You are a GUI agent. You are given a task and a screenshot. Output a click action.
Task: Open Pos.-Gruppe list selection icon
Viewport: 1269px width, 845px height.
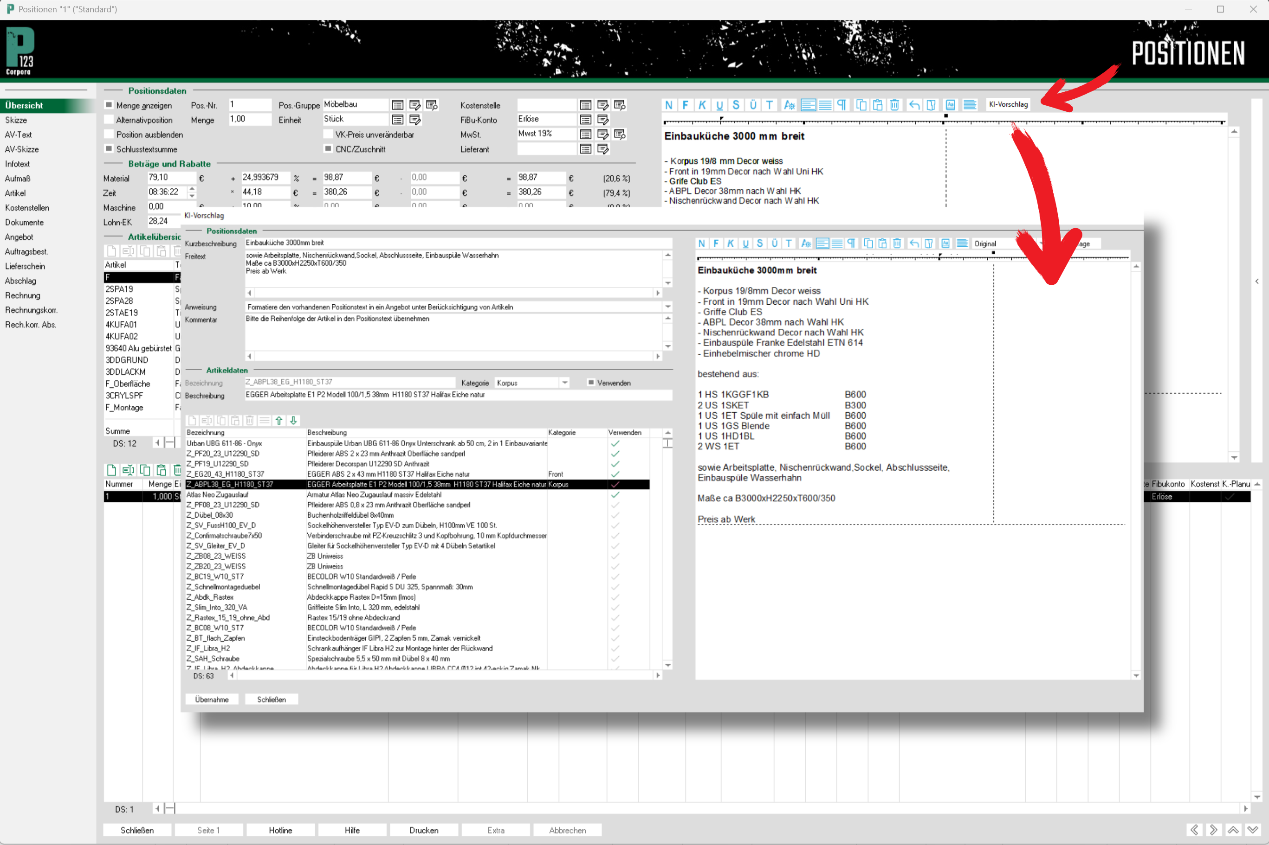pos(397,105)
